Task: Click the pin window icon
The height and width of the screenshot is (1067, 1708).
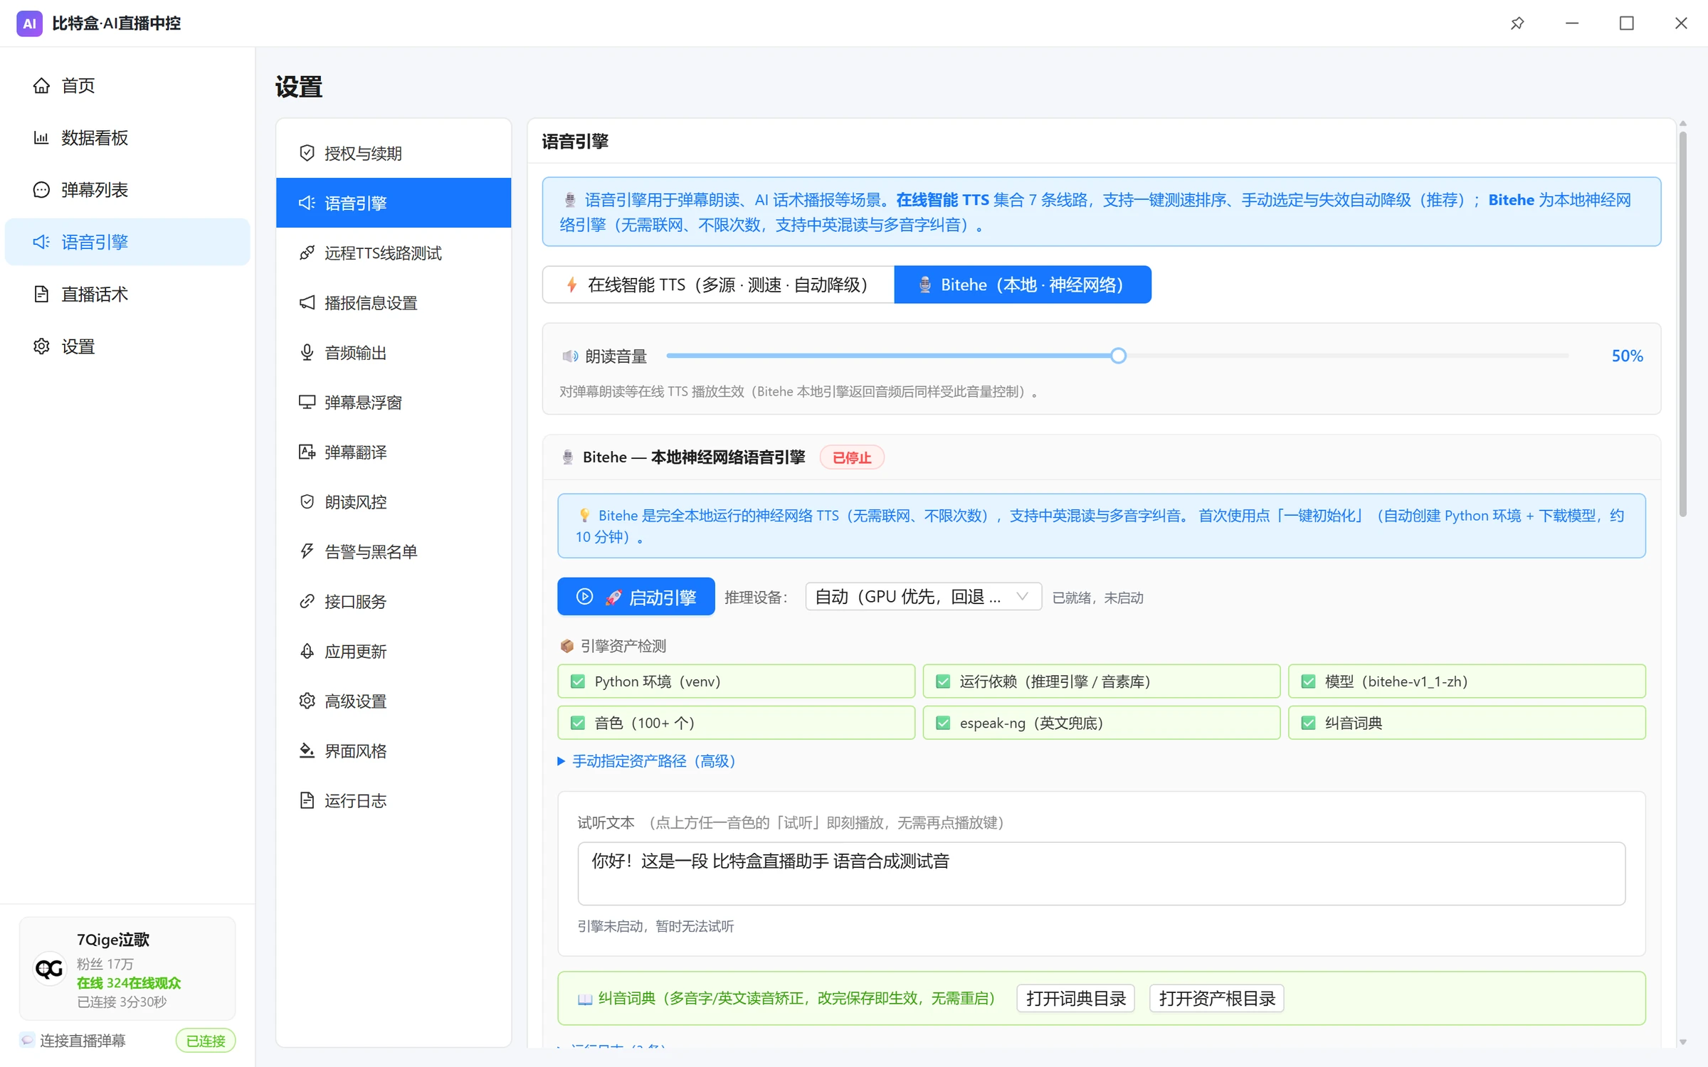Action: click(1517, 23)
